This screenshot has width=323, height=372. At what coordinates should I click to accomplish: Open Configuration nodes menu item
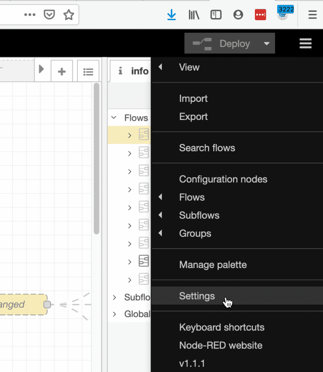237,179
